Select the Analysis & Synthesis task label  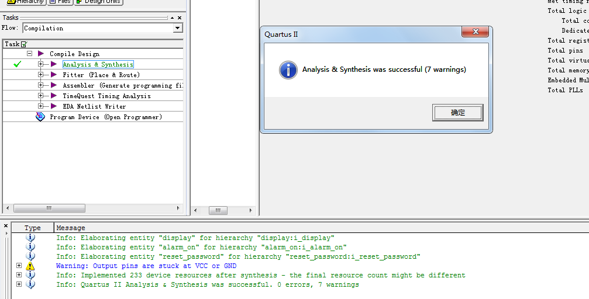coord(98,64)
